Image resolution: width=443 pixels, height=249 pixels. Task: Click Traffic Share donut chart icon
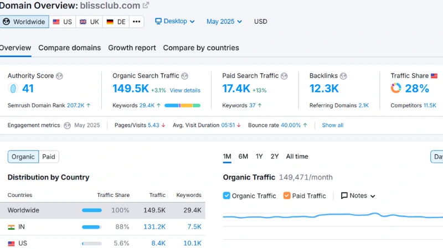pos(396,88)
